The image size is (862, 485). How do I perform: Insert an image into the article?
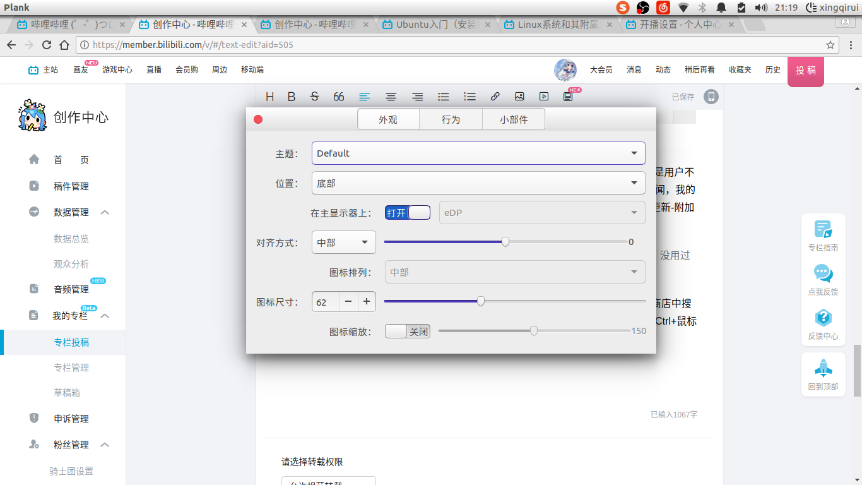point(519,97)
